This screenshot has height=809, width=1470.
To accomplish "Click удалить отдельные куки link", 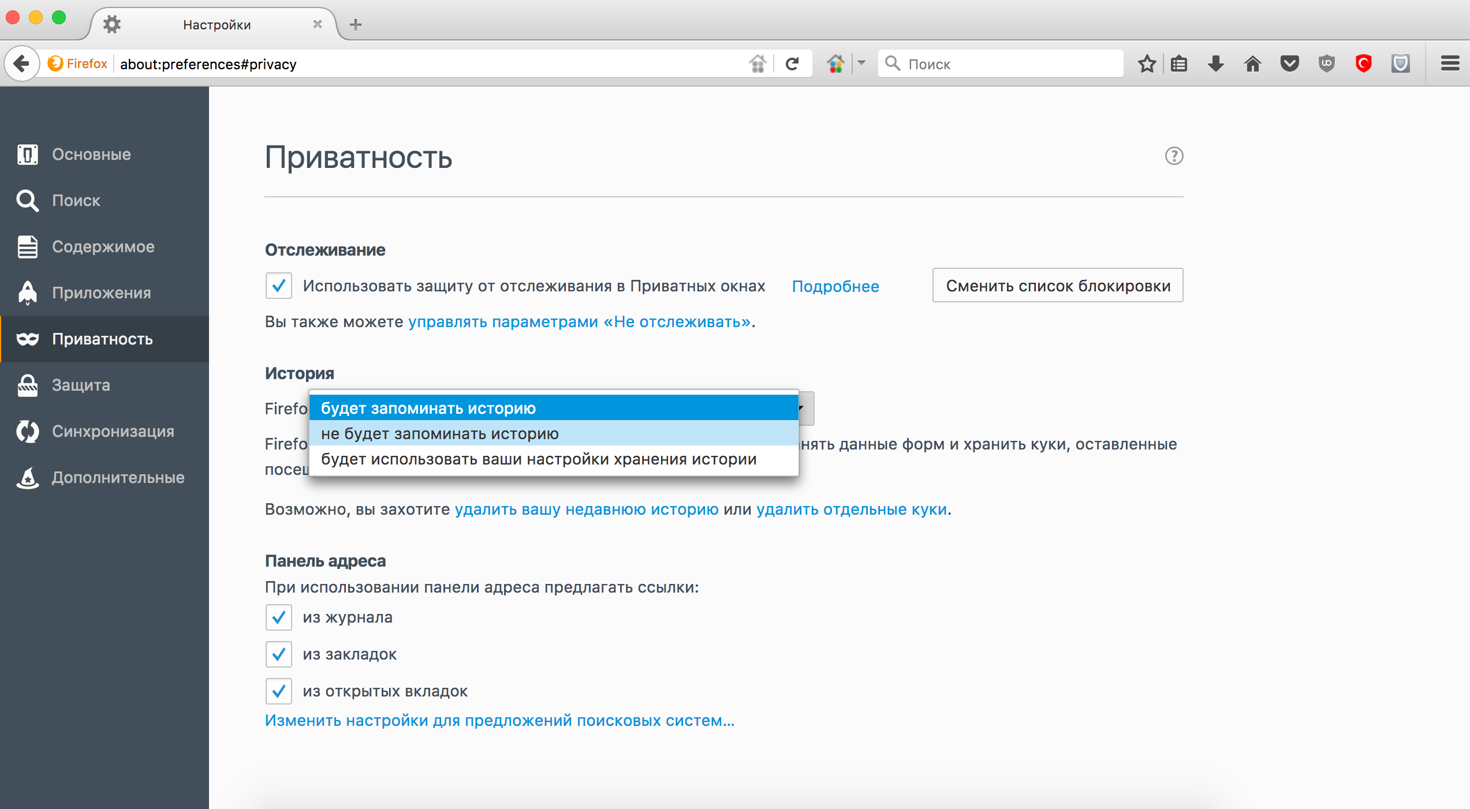I will pyautogui.click(x=852, y=509).
